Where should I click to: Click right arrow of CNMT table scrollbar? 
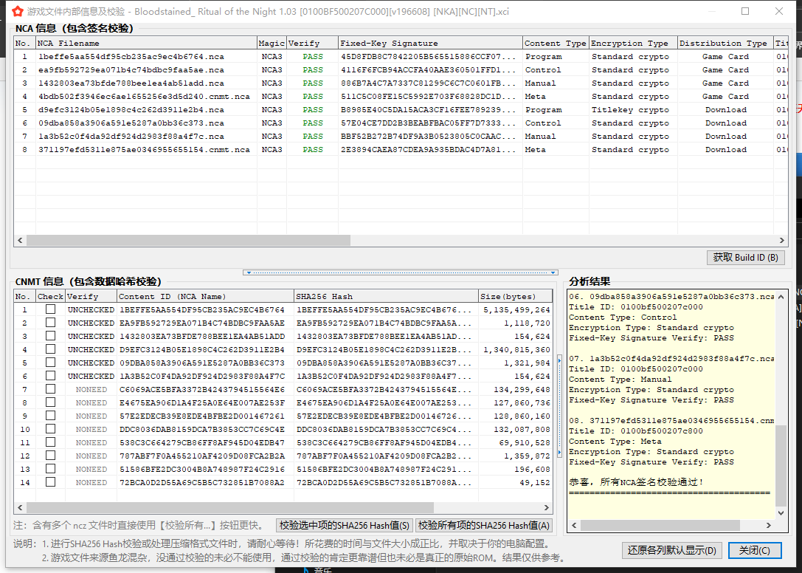pyautogui.click(x=546, y=507)
